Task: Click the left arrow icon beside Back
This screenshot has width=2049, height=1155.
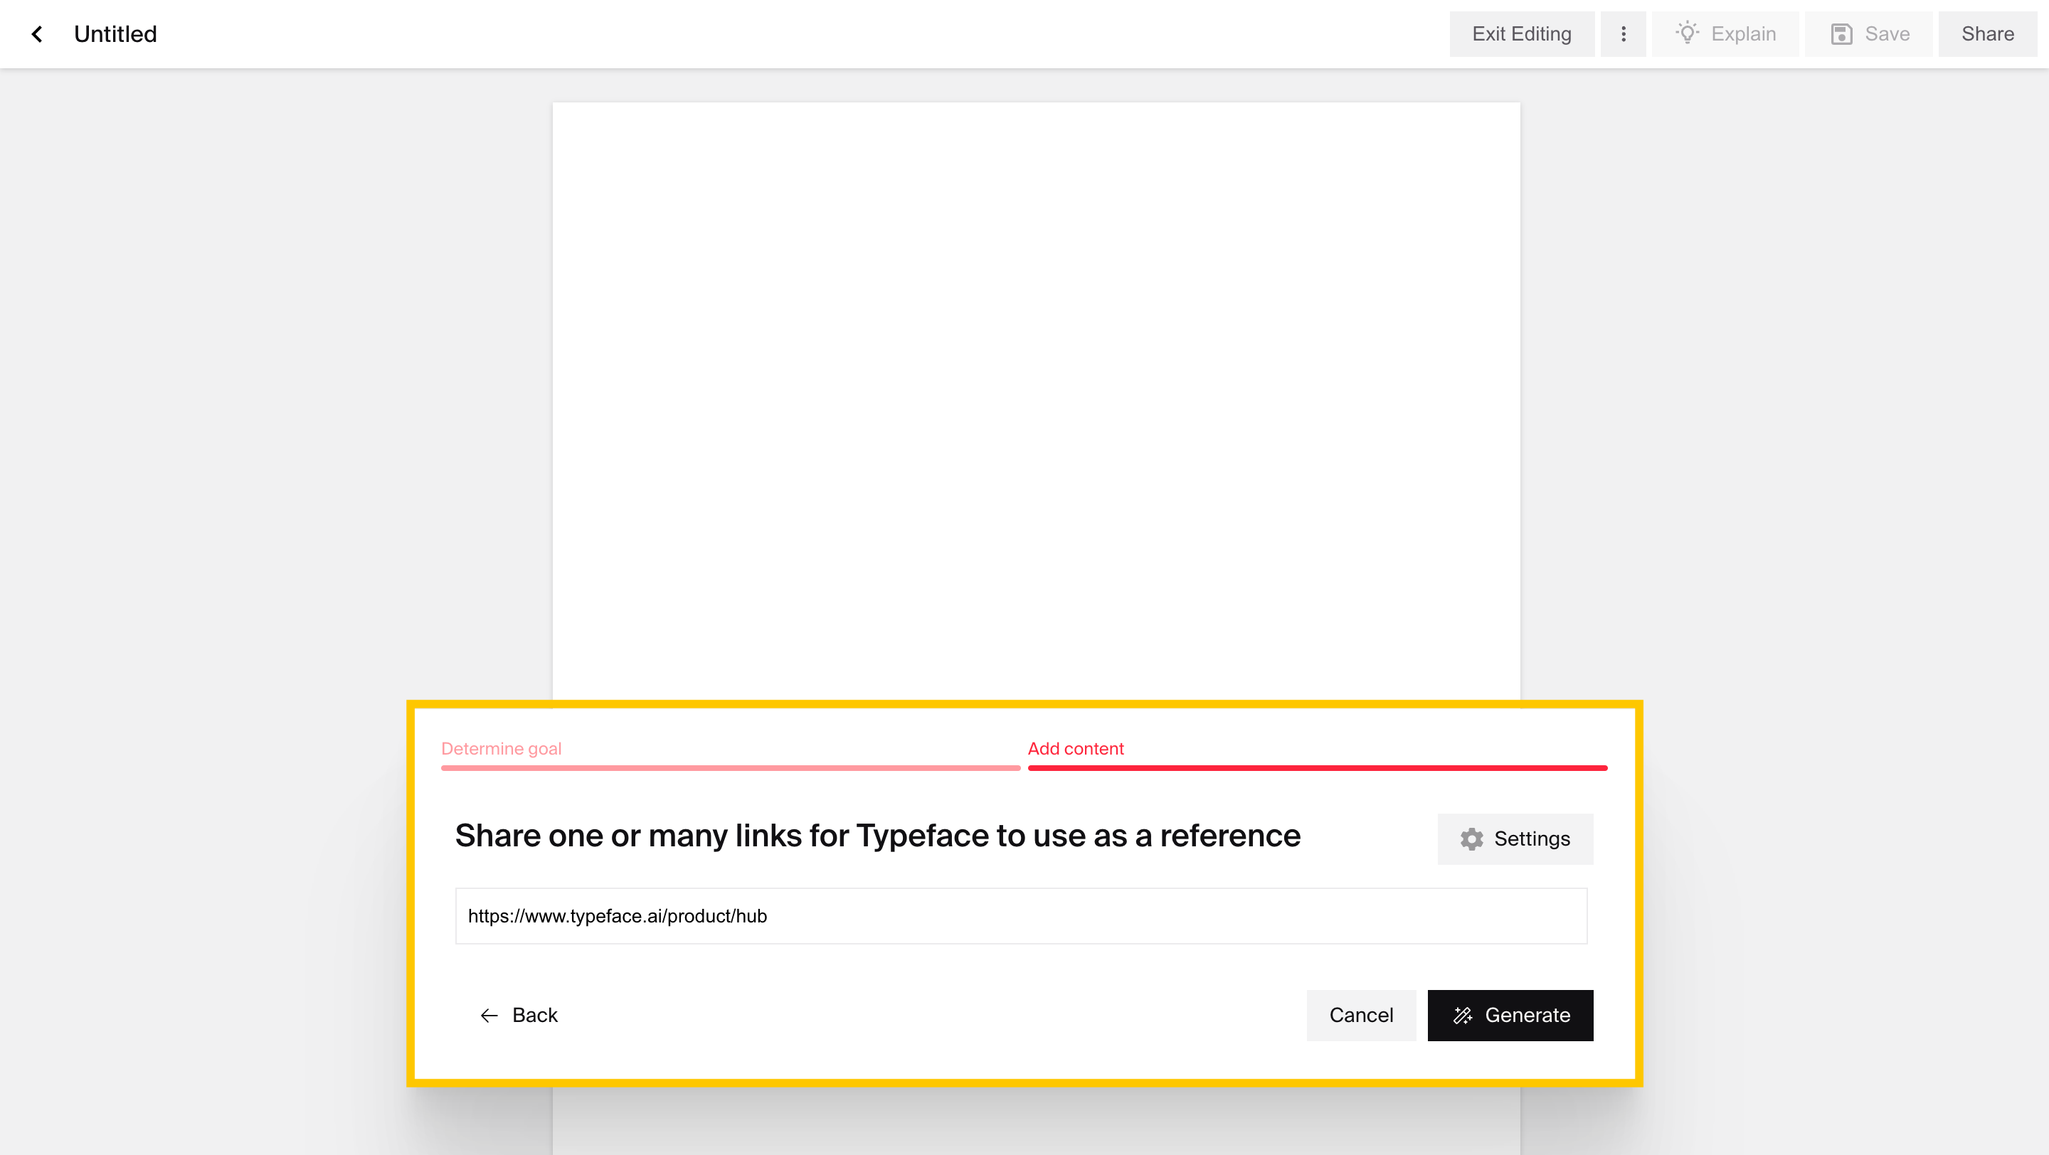Action: tap(489, 1015)
